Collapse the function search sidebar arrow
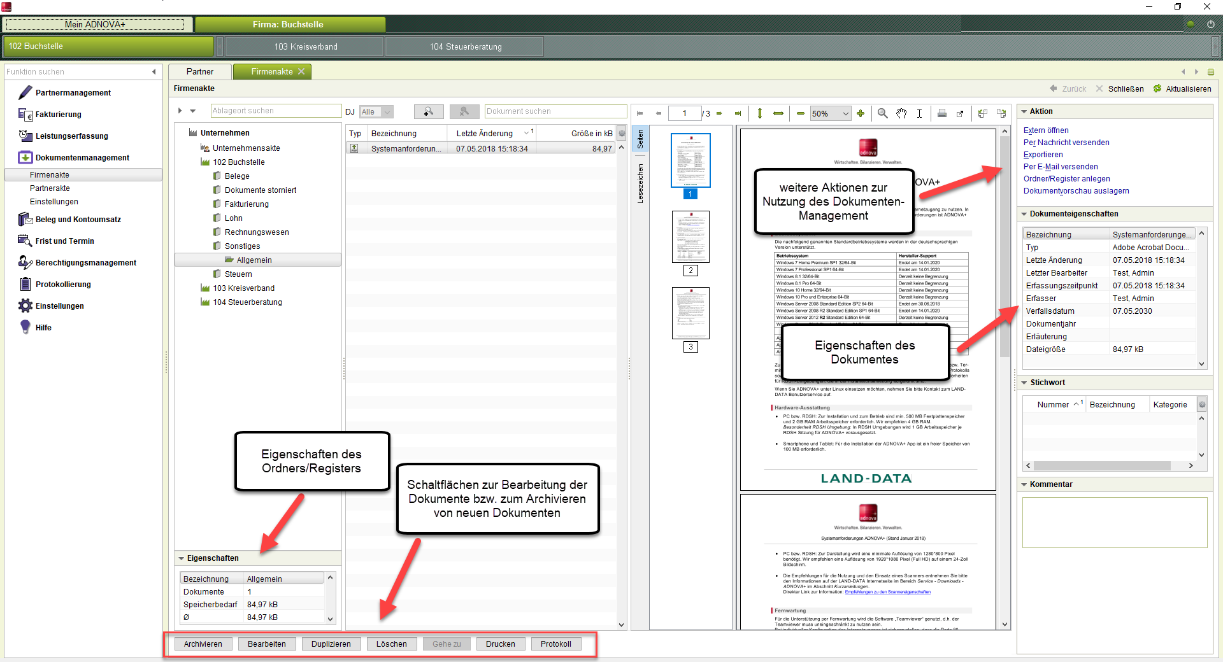The width and height of the screenshot is (1223, 662). tap(154, 72)
